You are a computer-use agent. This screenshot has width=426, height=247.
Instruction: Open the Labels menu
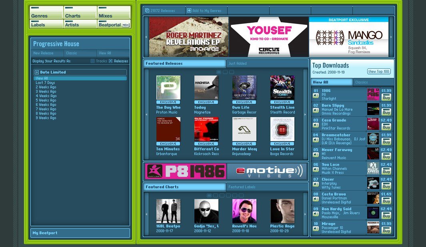click(46, 24)
